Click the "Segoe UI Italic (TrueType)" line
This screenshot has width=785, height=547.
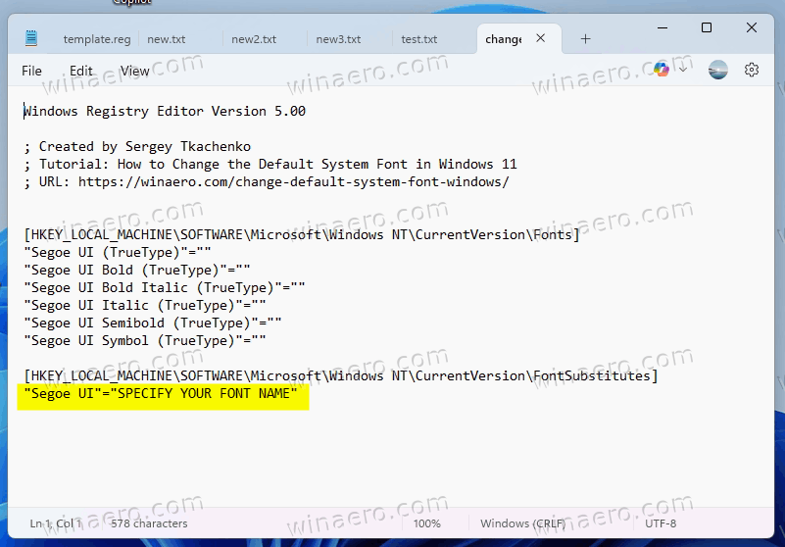coord(145,305)
